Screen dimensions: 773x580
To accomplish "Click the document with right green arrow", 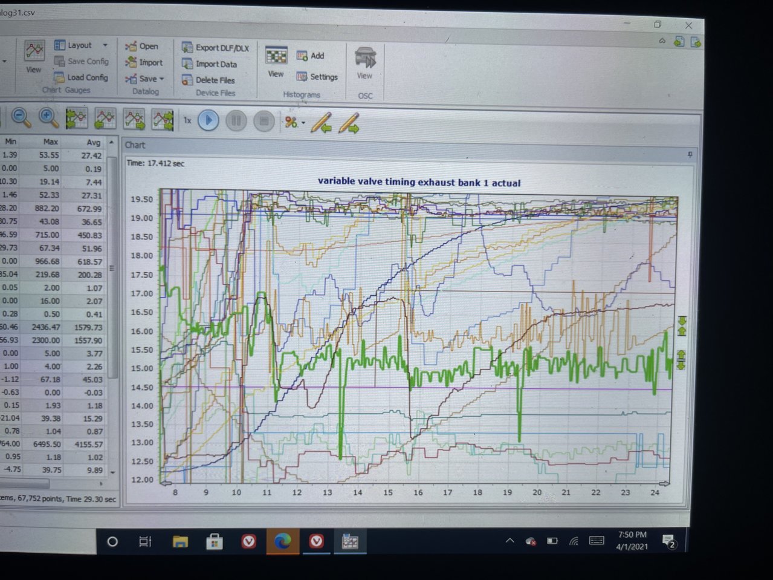I will (696, 42).
